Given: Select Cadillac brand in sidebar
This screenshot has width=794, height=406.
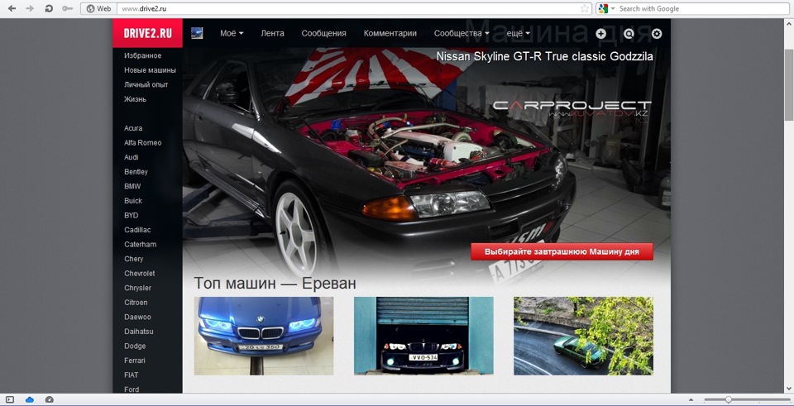Looking at the screenshot, I should coord(137,230).
